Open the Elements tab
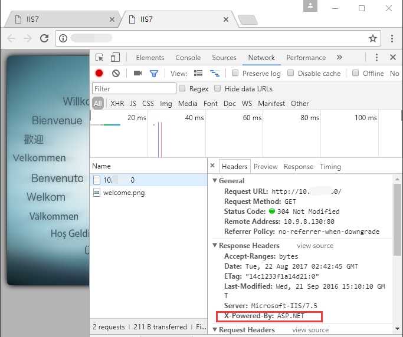 tap(150, 58)
